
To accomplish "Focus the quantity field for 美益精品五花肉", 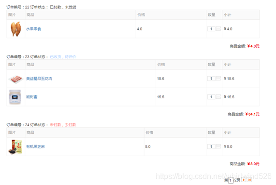I will tap(211, 79).
